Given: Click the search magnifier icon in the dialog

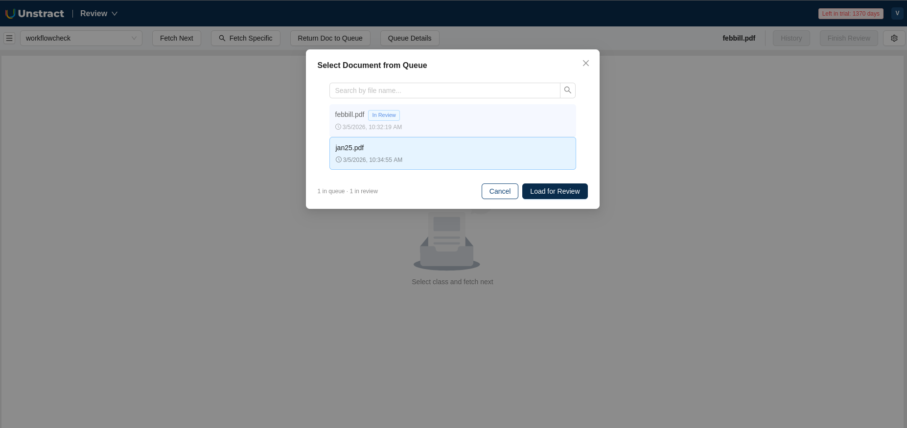Looking at the screenshot, I should point(568,90).
